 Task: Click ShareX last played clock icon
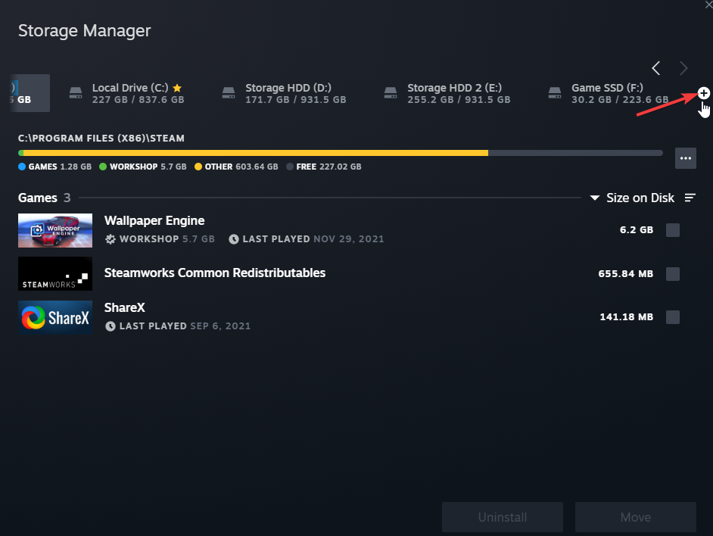110,326
